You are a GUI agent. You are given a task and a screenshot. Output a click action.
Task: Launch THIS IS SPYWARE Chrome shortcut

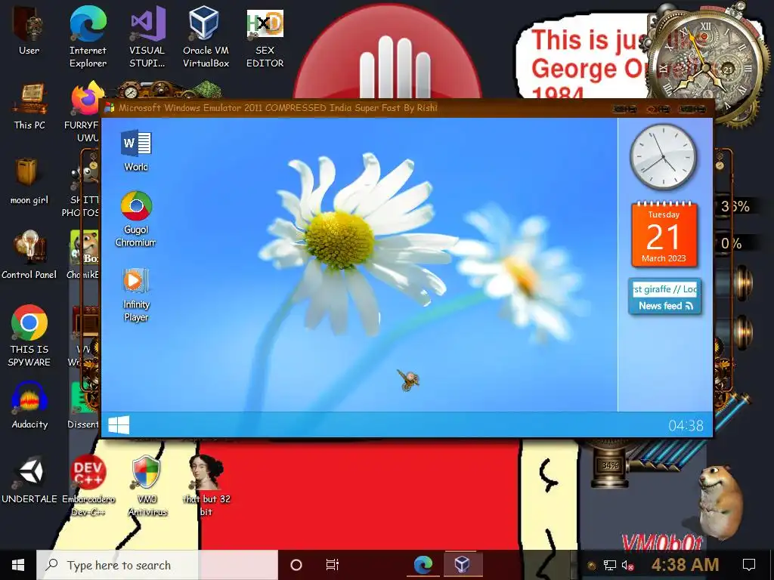tap(29, 335)
